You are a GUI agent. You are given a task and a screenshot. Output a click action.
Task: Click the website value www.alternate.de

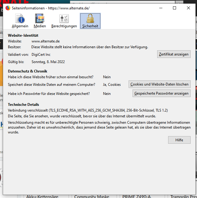(46, 41)
